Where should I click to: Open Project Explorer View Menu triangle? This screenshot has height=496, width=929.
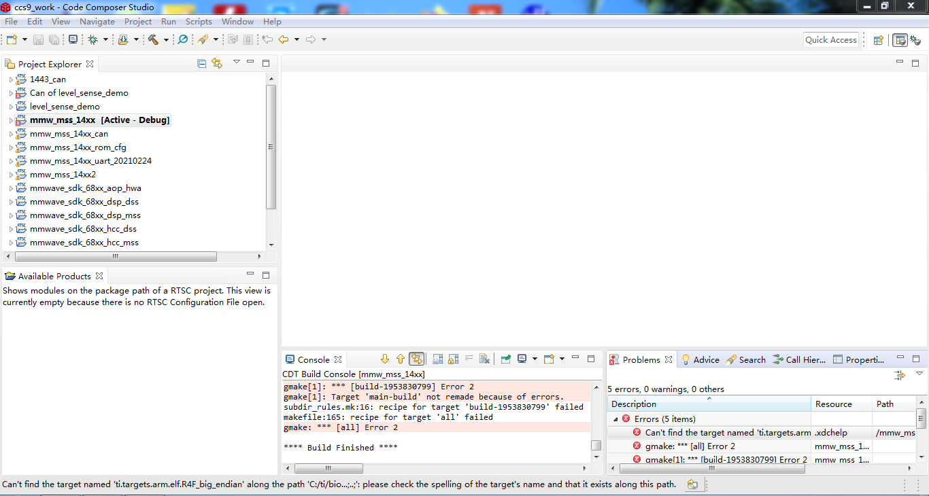[236, 62]
